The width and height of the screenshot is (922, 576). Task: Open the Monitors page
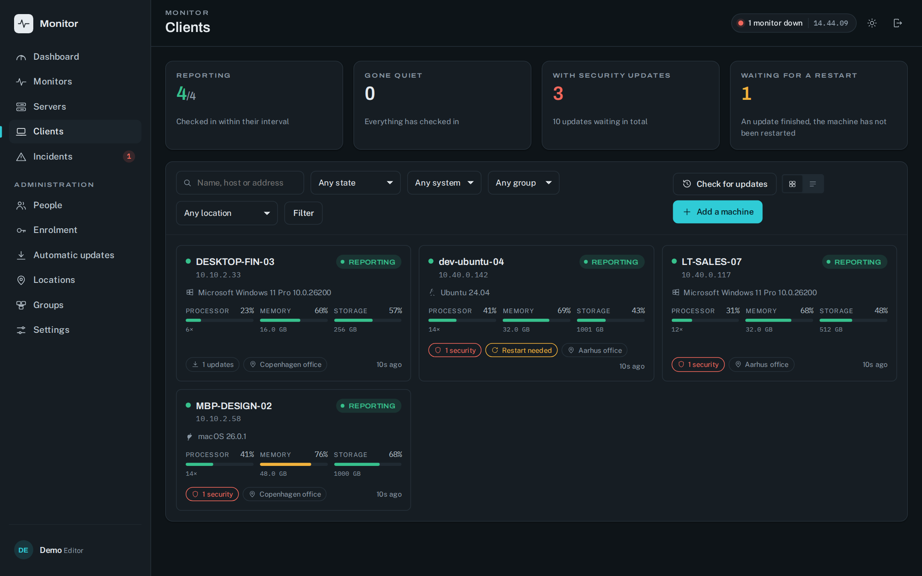(x=75, y=81)
